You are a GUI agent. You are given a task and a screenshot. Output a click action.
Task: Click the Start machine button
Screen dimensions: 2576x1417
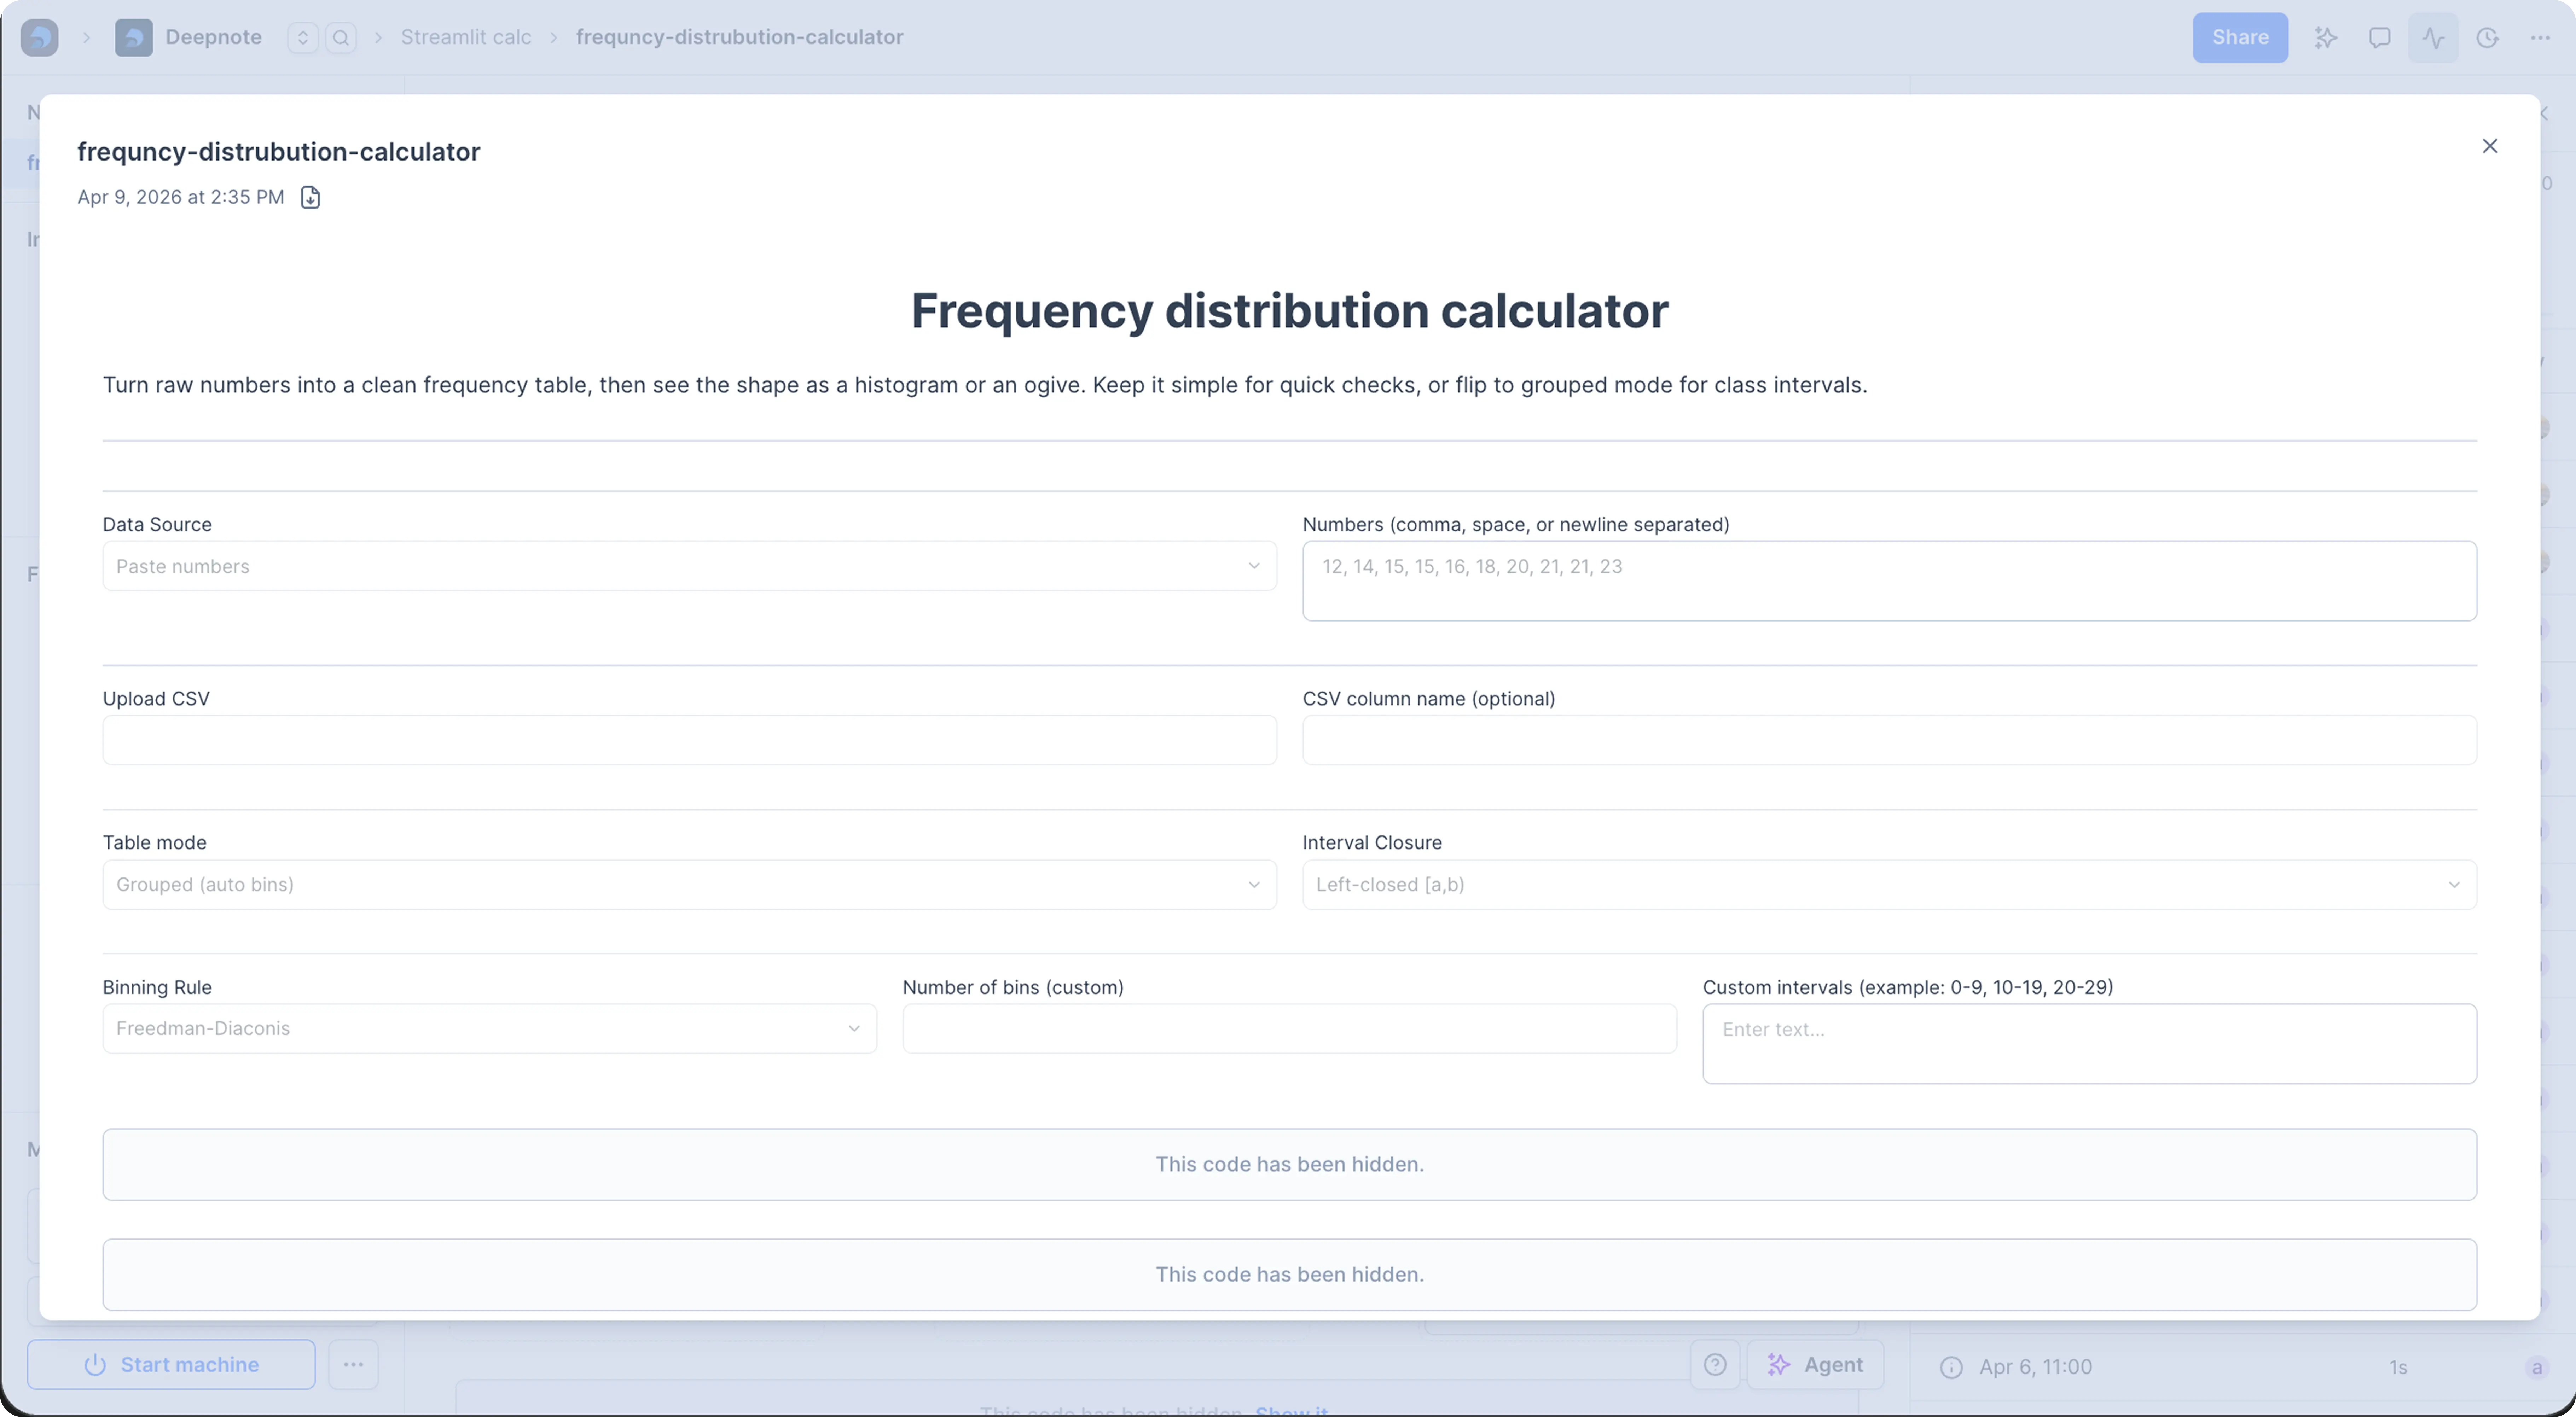171,1365
